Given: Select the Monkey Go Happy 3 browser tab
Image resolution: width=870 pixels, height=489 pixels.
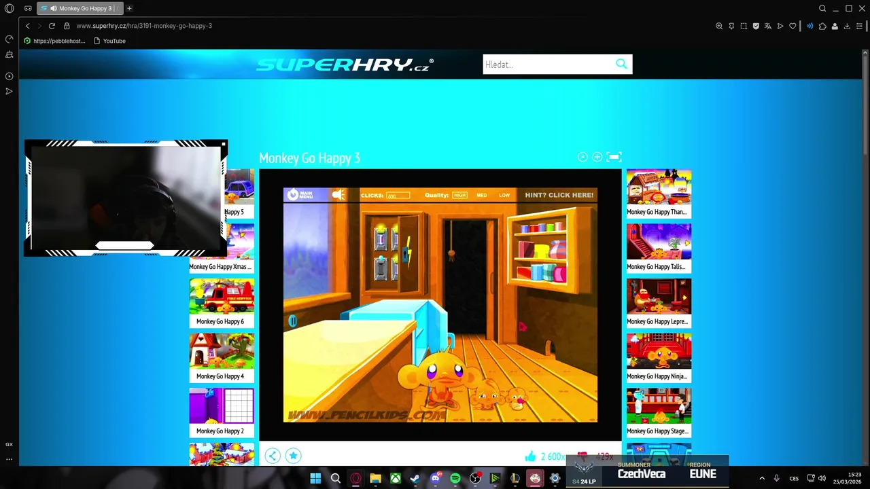Looking at the screenshot, I should [x=79, y=8].
